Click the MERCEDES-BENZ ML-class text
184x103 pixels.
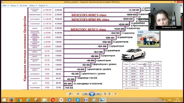(x=90, y=19)
